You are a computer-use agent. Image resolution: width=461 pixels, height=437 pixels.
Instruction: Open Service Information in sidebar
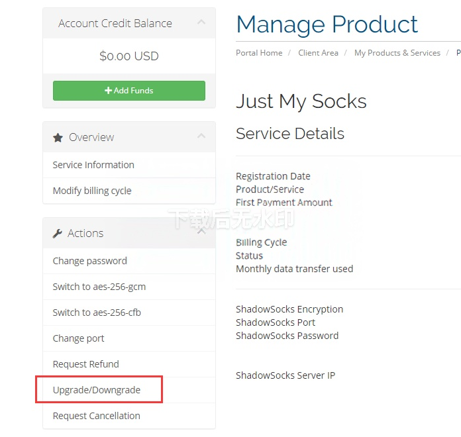coord(93,165)
